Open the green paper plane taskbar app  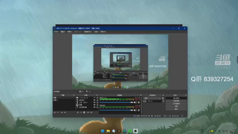click(x=130, y=131)
